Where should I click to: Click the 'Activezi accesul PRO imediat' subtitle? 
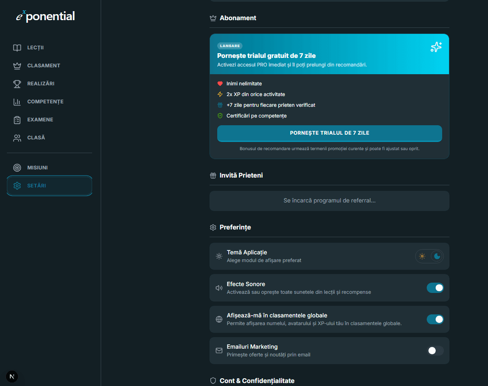pos(292,65)
